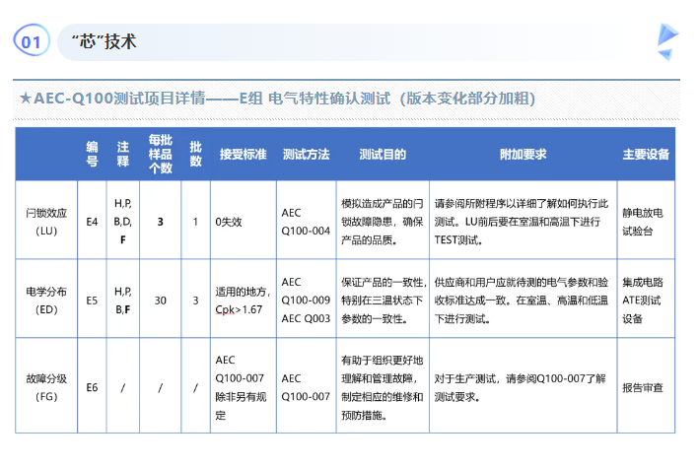698x468 pixels.
Task: Click the 主要设备 column header
Action: 646,155
